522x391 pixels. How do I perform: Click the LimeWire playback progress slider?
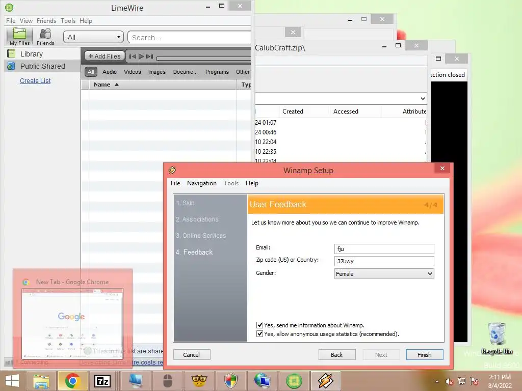204,59
